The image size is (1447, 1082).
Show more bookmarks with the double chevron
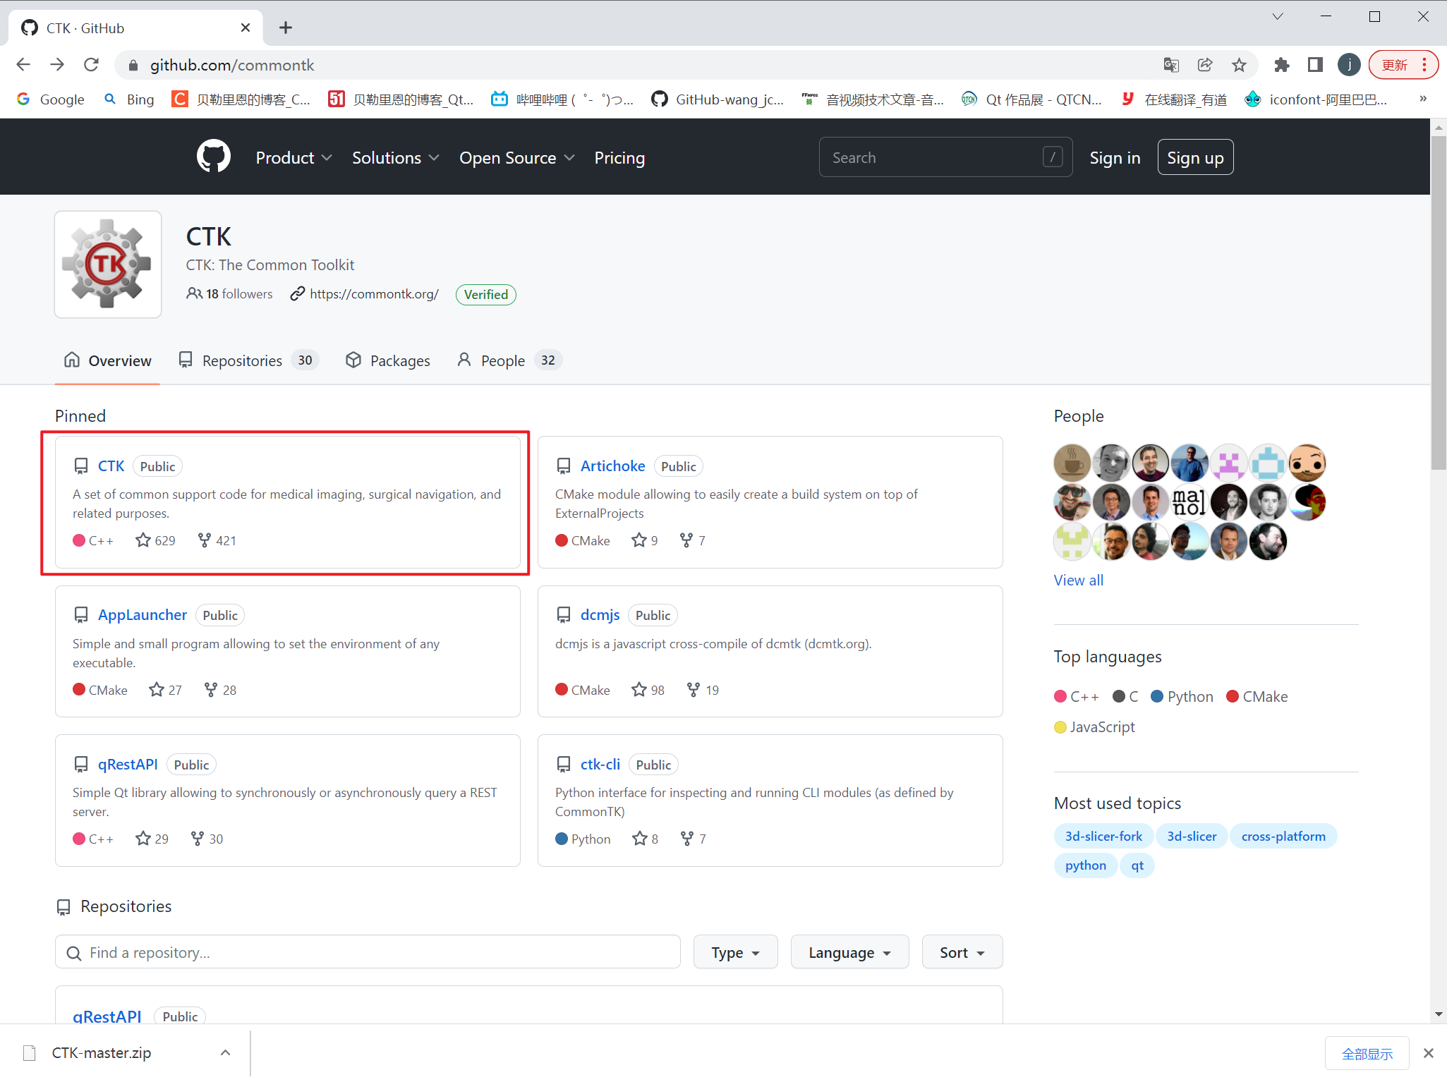pos(1423,99)
